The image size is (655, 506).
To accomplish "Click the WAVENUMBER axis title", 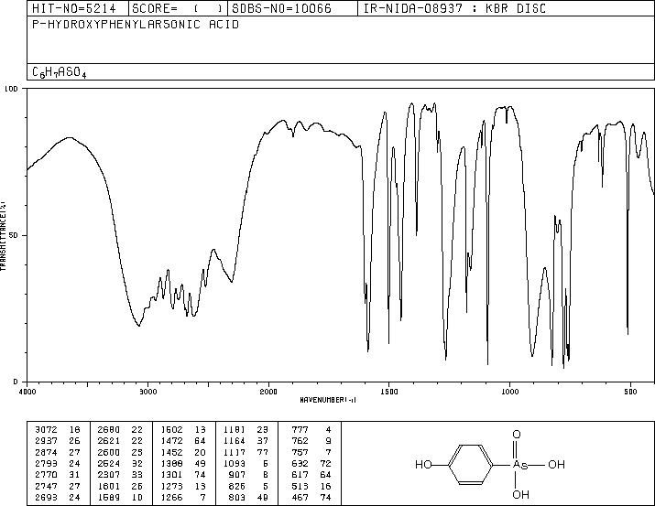I will coord(328,400).
